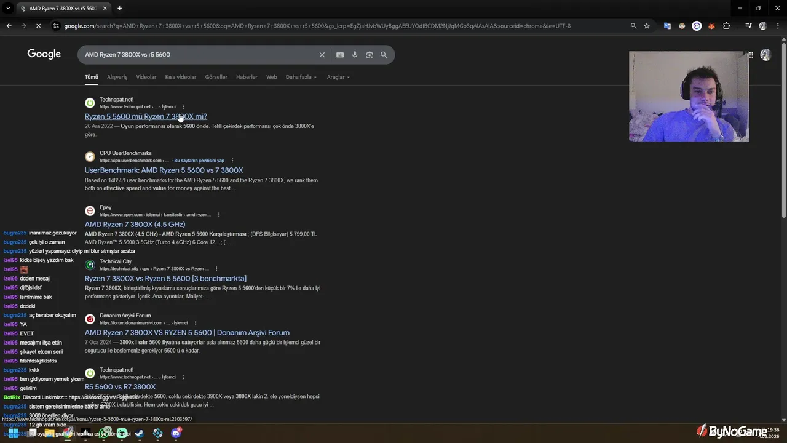Expand the Daha fazla dropdown
The width and height of the screenshot is (787, 443).
(301, 77)
